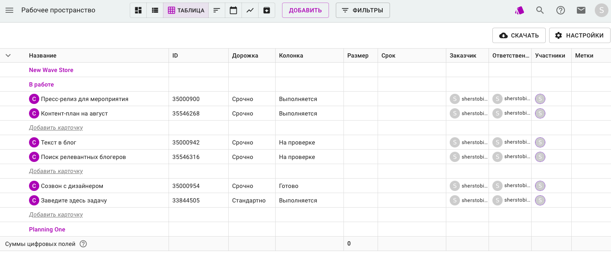Click Добавить карточку under Контент-план row

point(56,127)
